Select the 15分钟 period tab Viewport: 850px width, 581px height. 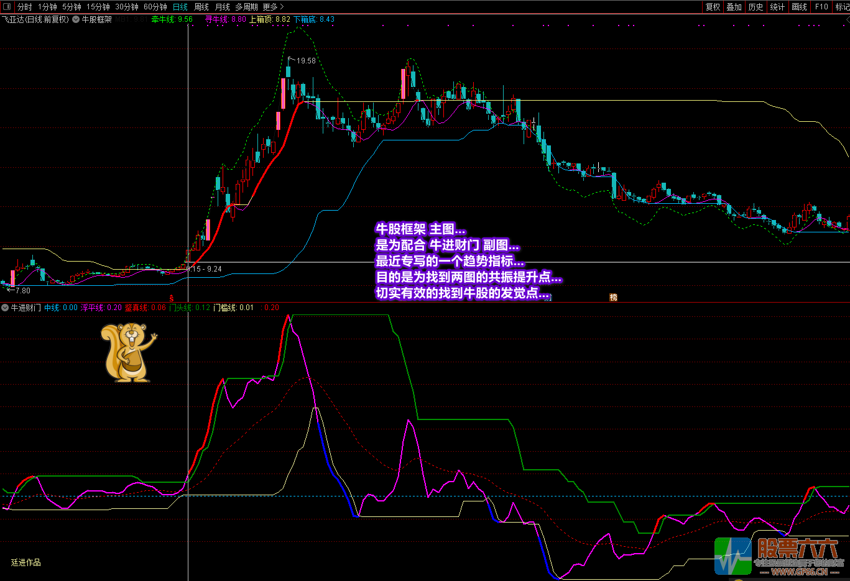(x=98, y=7)
